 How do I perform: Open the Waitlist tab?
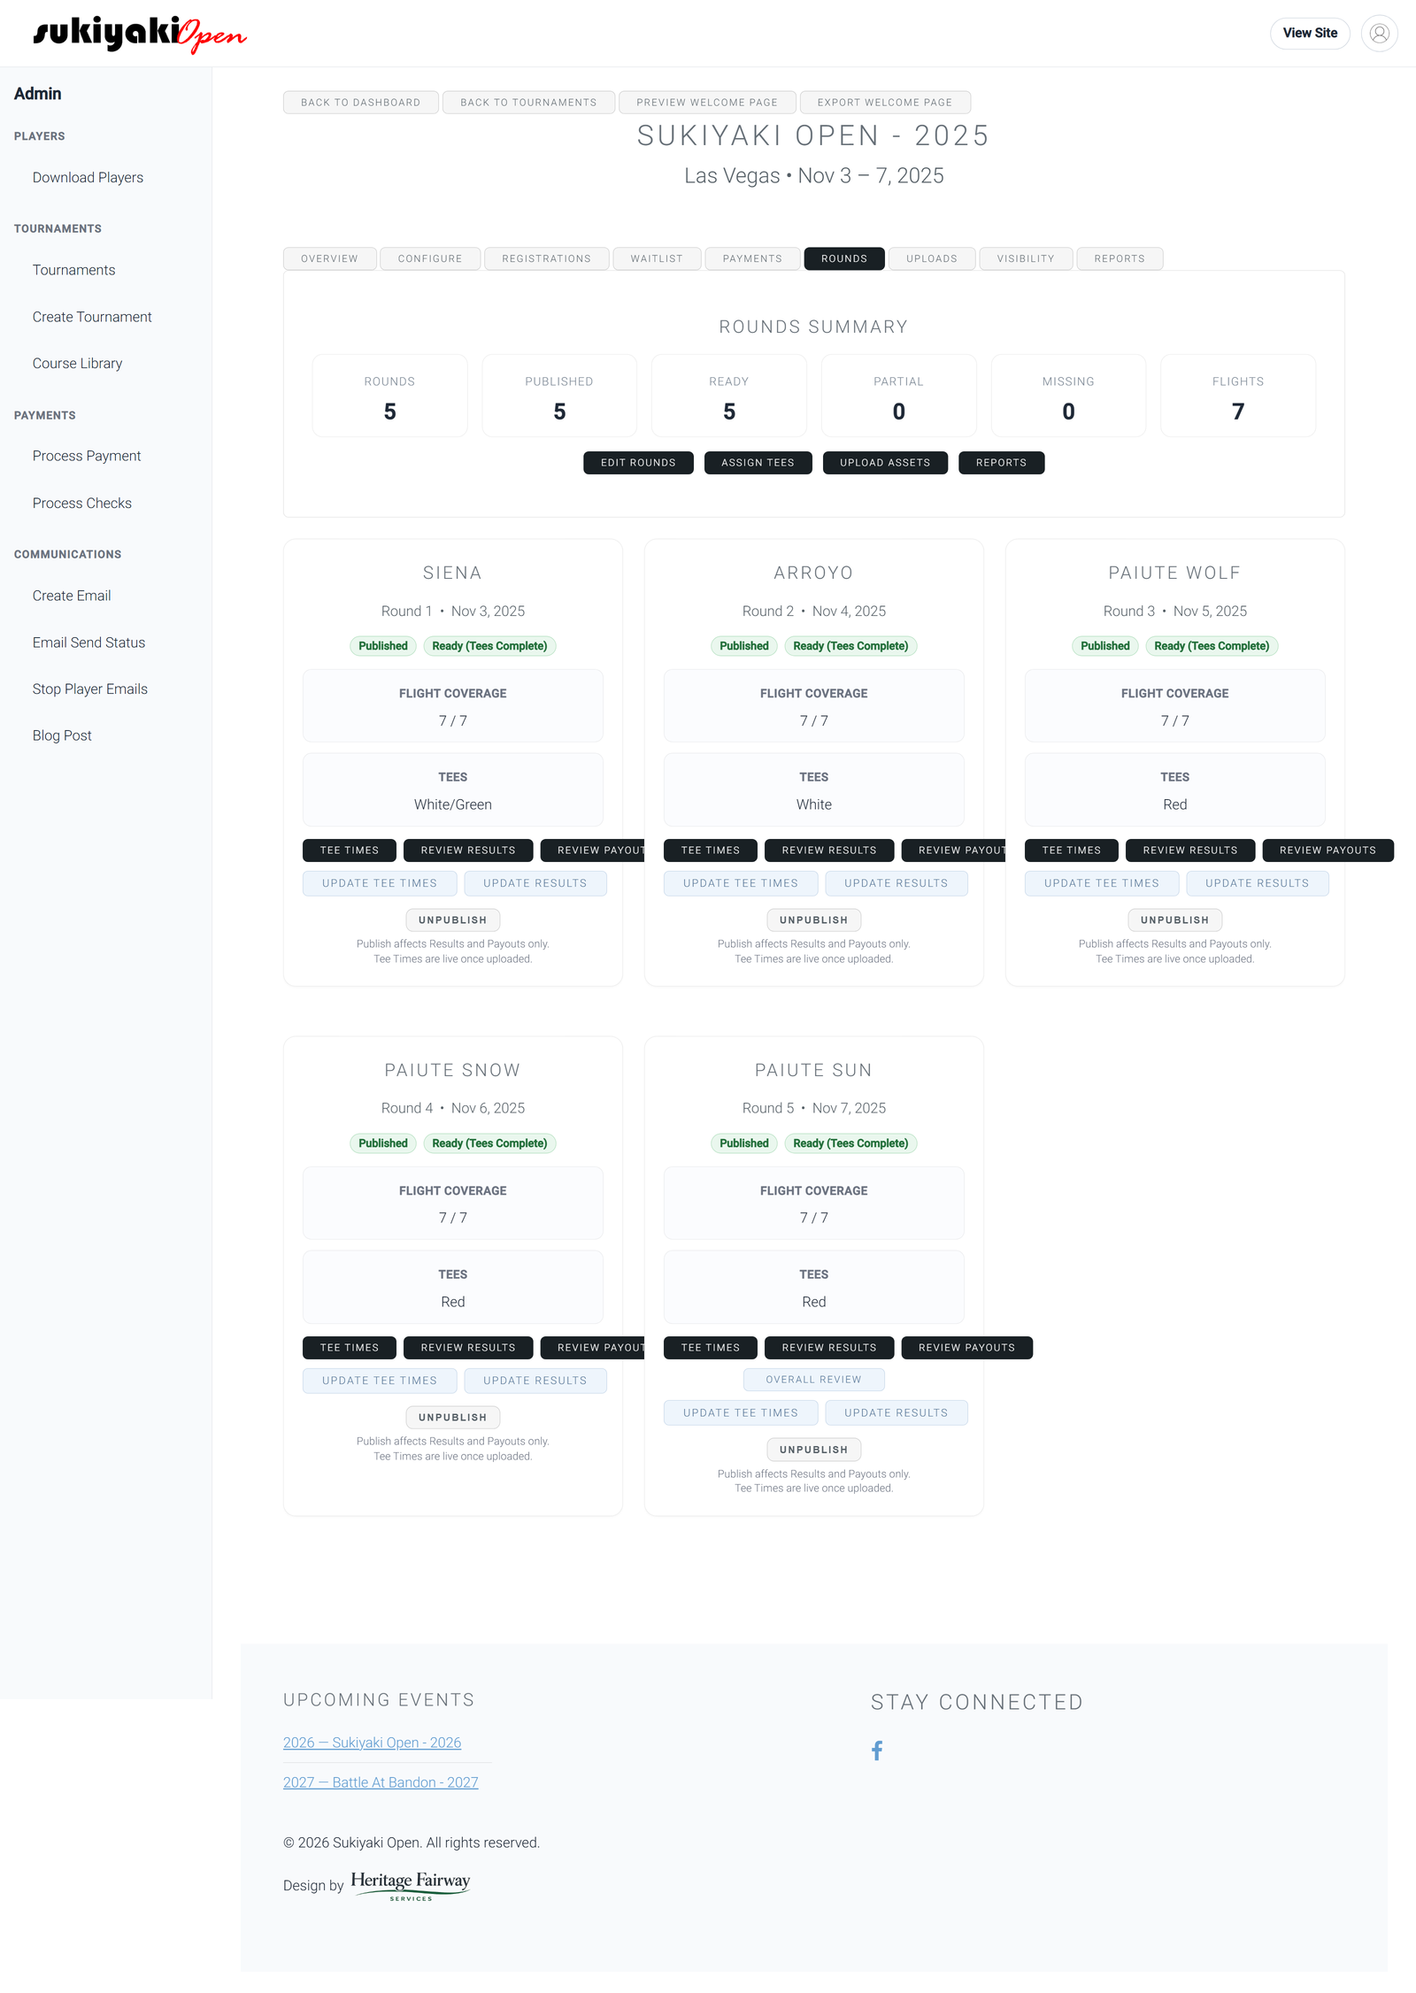(x=657, y=258)
